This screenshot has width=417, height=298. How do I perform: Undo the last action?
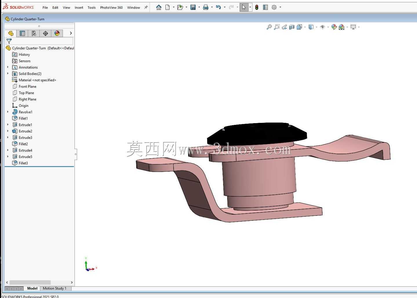(x=218, y=7)
